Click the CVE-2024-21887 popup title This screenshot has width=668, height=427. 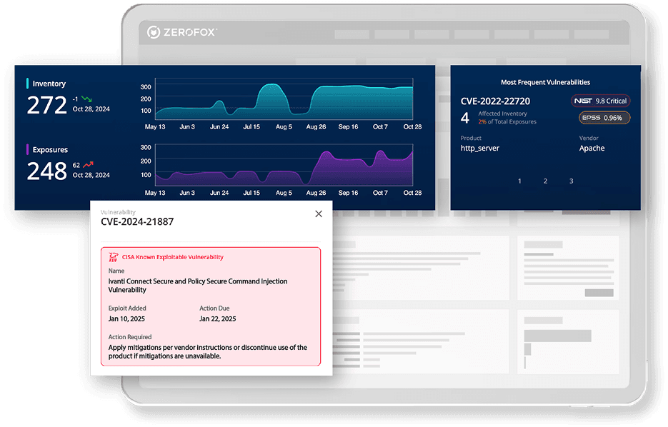[x=137, y=221]
